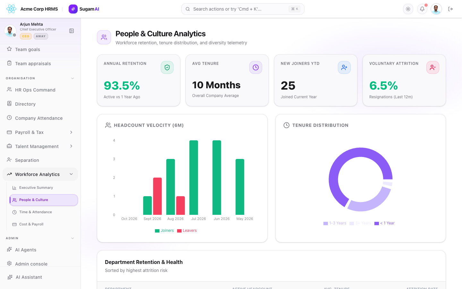The image size is (462, 289).
Task: Open HR Ops Command
Action: pyautogui.click(x=40, y=90)
